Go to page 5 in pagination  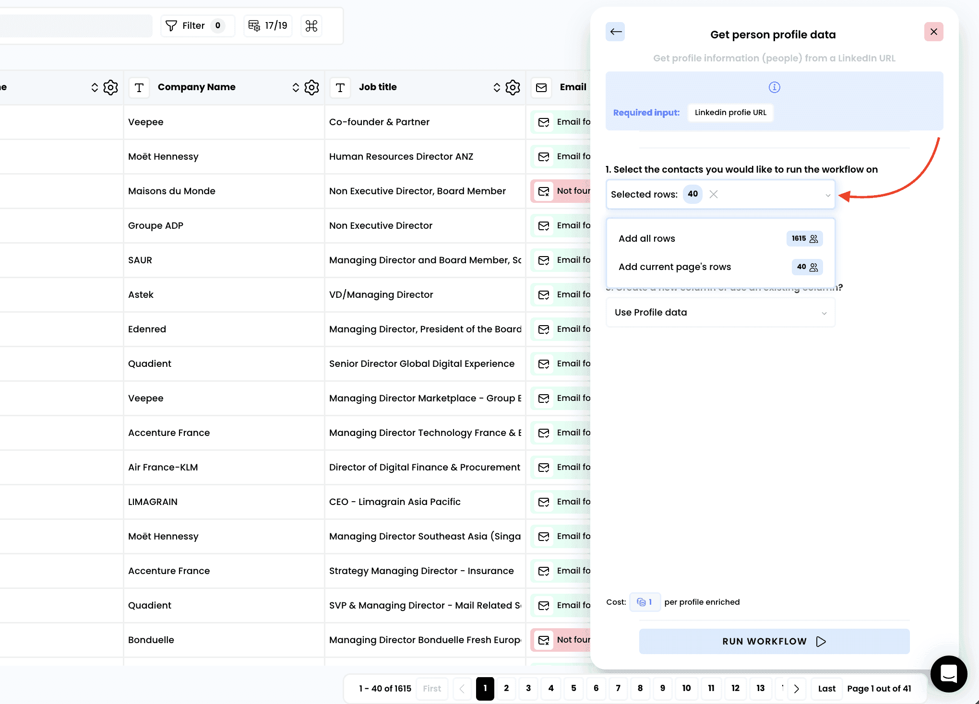tap(573, 688)
